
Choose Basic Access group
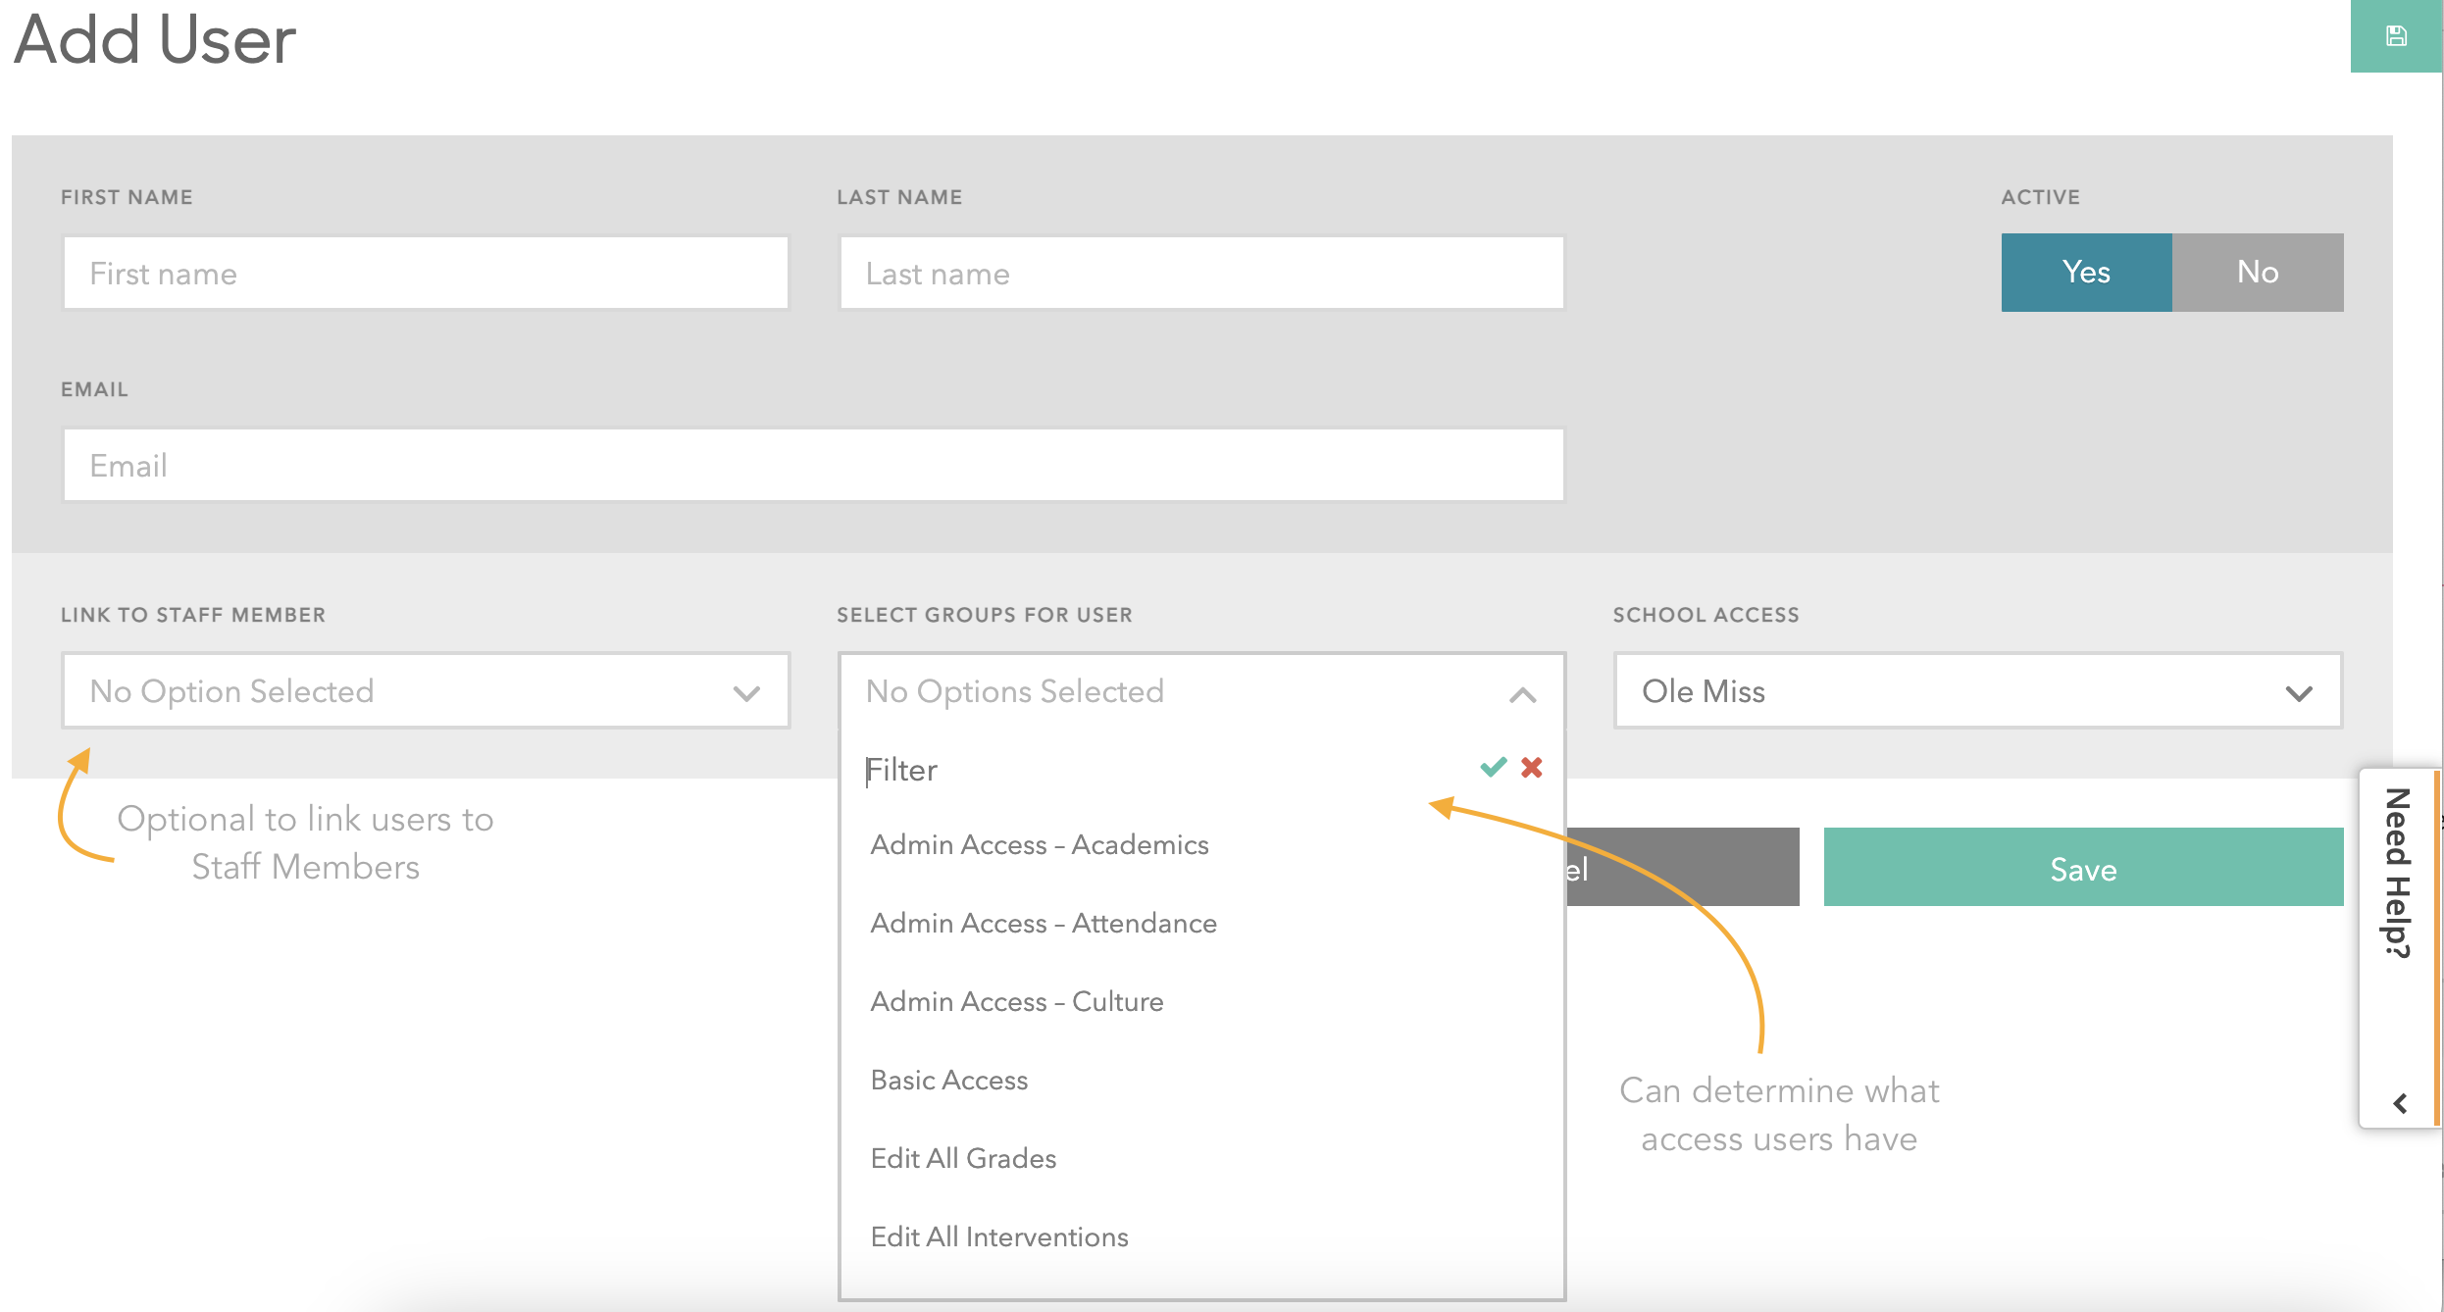coord(949,1080)
